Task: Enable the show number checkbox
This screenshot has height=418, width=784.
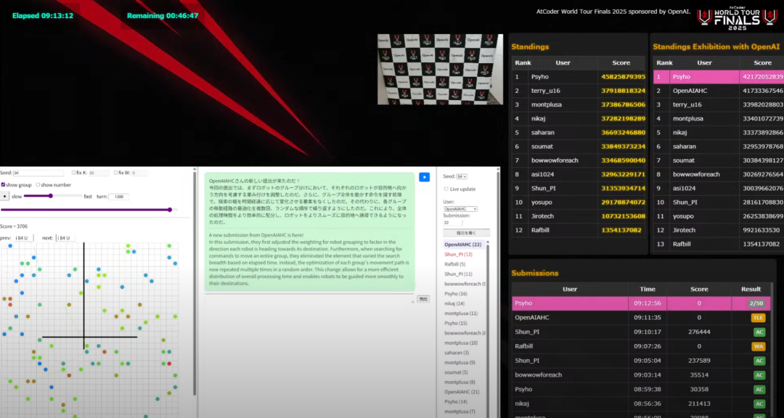Action: pyautogui.click(x=38, y=184)
